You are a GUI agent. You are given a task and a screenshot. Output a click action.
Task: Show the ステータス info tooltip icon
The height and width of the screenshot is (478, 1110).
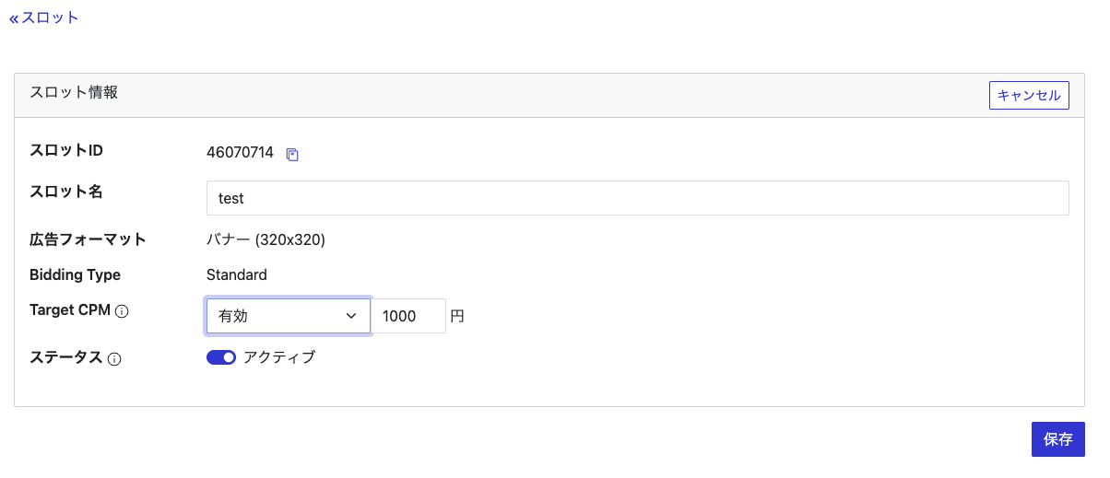114,359
